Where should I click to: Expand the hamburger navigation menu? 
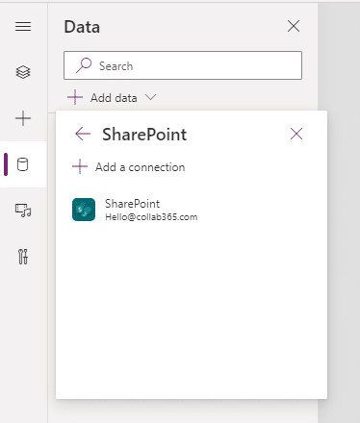click(x=23, y=27)
